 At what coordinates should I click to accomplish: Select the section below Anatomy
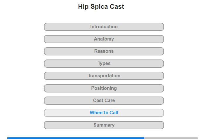(104, 51)
